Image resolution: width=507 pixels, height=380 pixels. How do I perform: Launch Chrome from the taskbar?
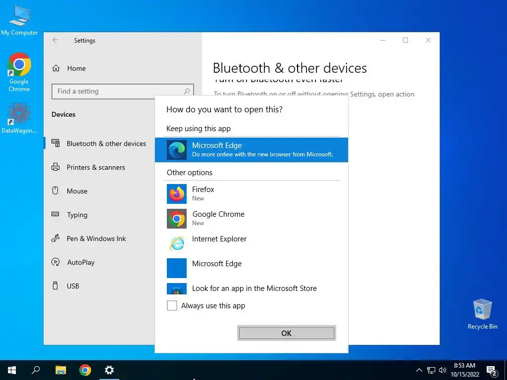coord(85,370)
